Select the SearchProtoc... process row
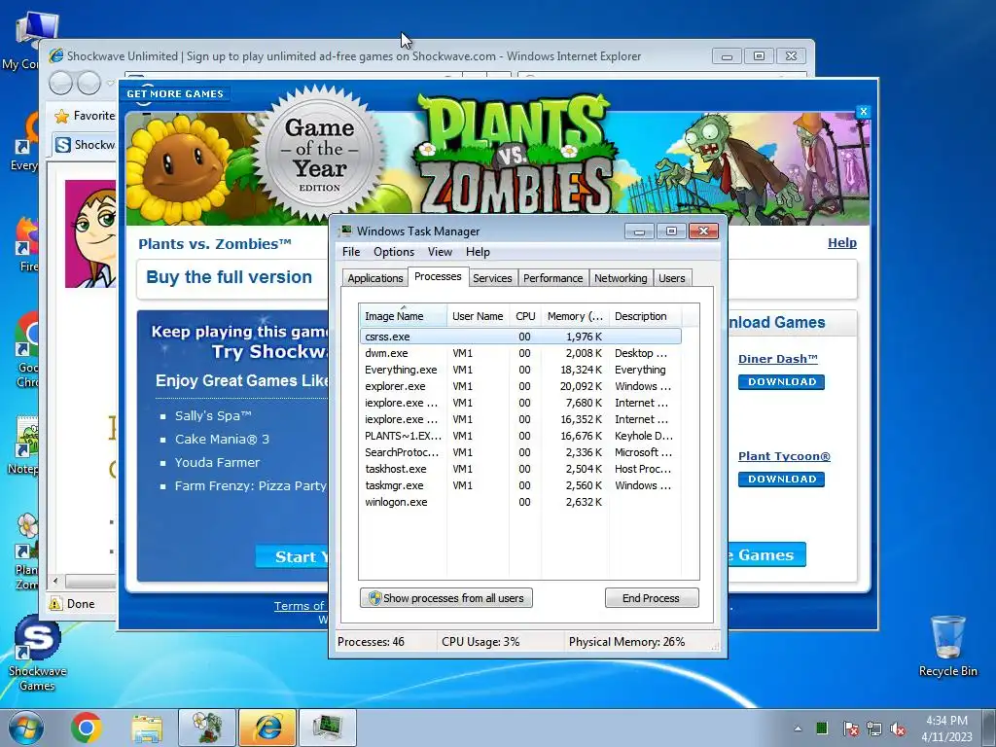Image resolution: width=996 pixels, height=747 pixels. coord(520,452)
